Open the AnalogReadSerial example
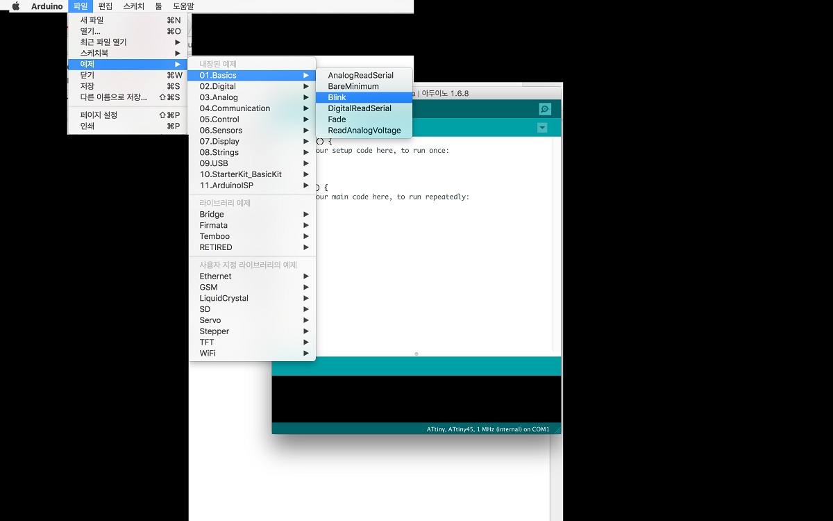The image size is (833, 521). 364,75
